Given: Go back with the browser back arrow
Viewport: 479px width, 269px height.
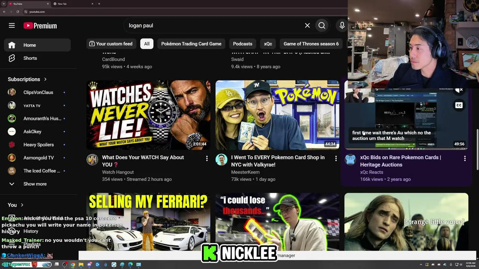Looking at the screenshot, I should pos(4,12).
